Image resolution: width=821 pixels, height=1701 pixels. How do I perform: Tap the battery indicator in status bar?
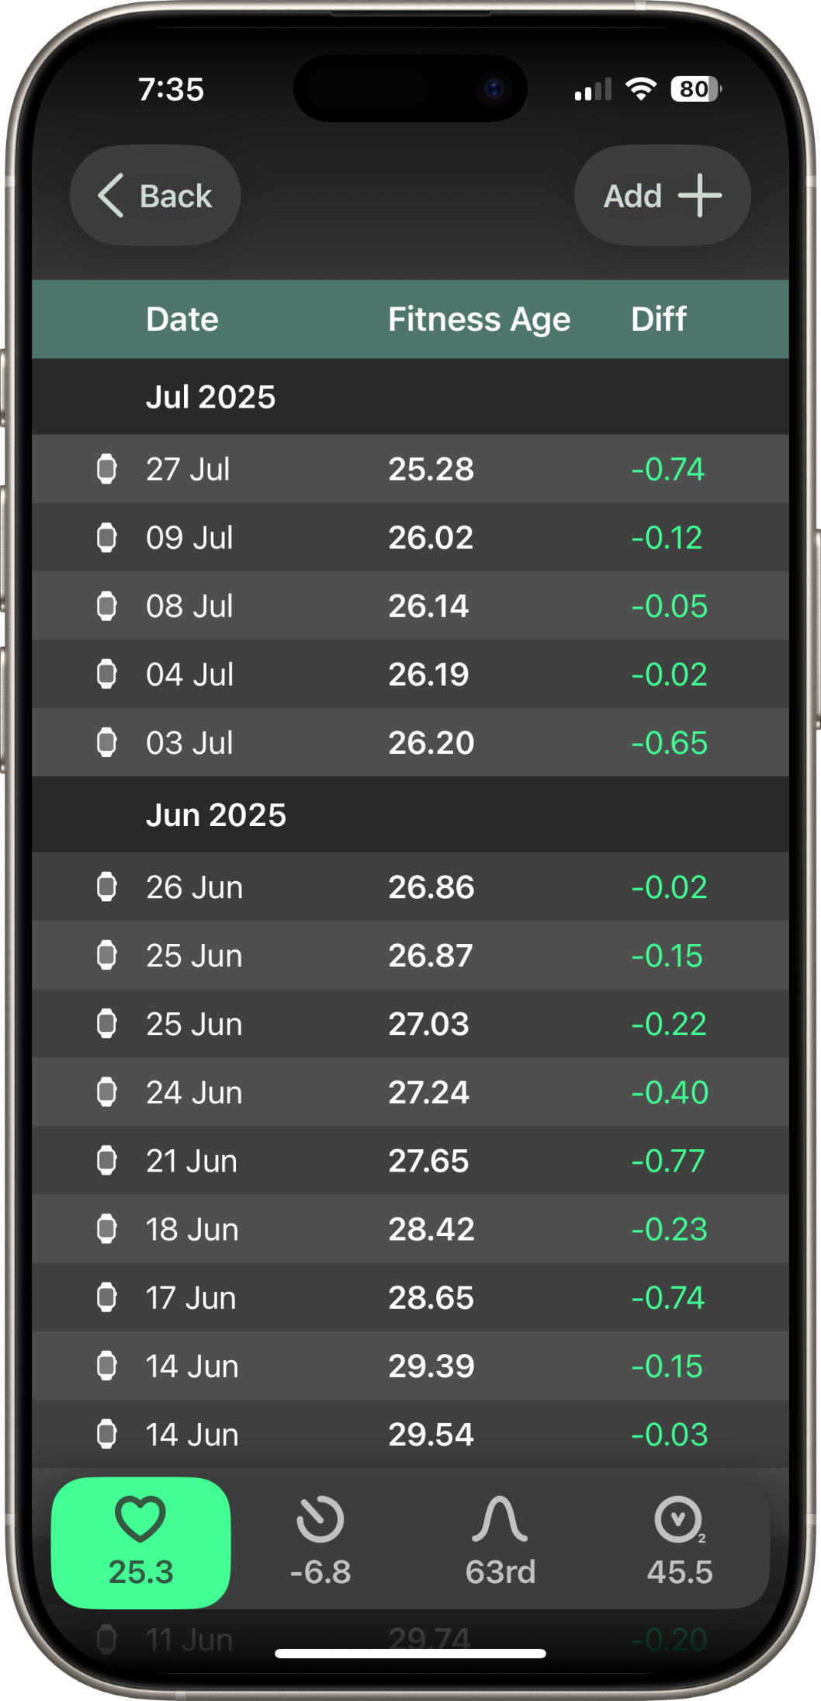pyautogui.click(x=696, y=89)
